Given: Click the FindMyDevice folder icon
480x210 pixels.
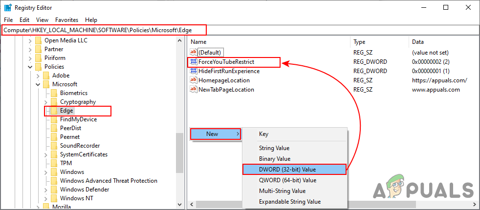Looking at the screenshot, I should [54, 119].
